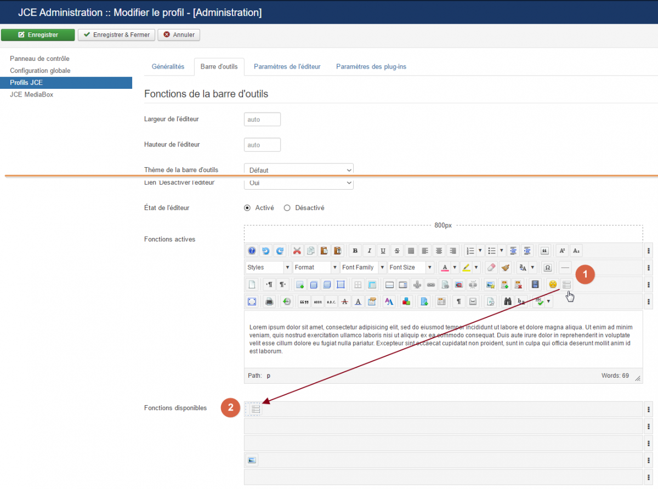Switch to the Généralités tab
Screen dimensions: 658x489
168,67
